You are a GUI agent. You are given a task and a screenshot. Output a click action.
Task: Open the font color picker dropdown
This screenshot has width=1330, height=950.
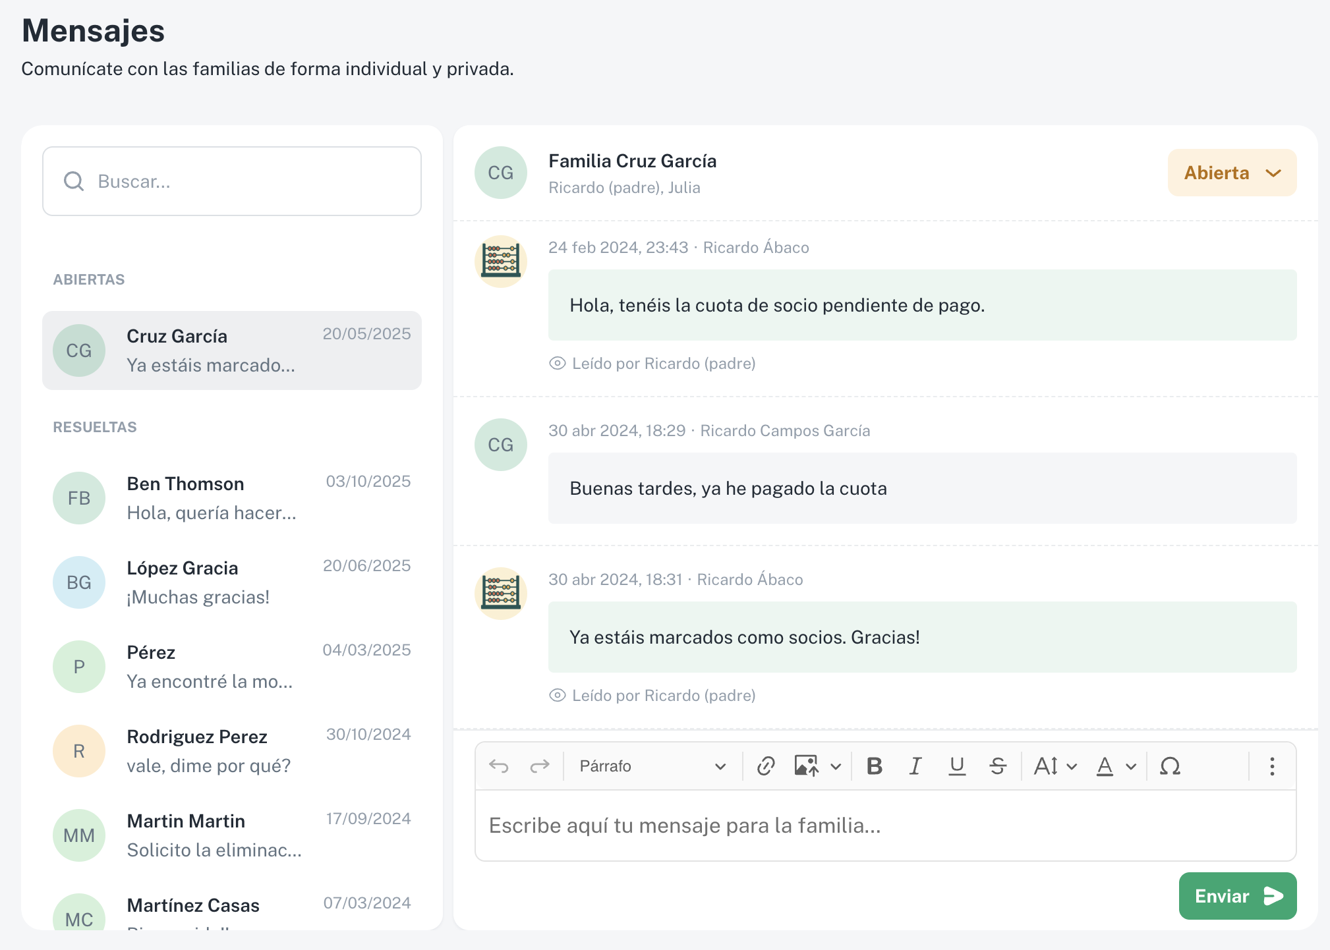point(1131,766)
